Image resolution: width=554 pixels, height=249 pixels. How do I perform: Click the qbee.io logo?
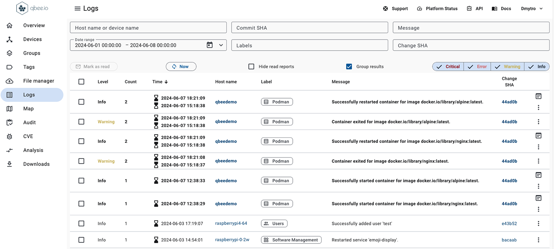[32, 8]
